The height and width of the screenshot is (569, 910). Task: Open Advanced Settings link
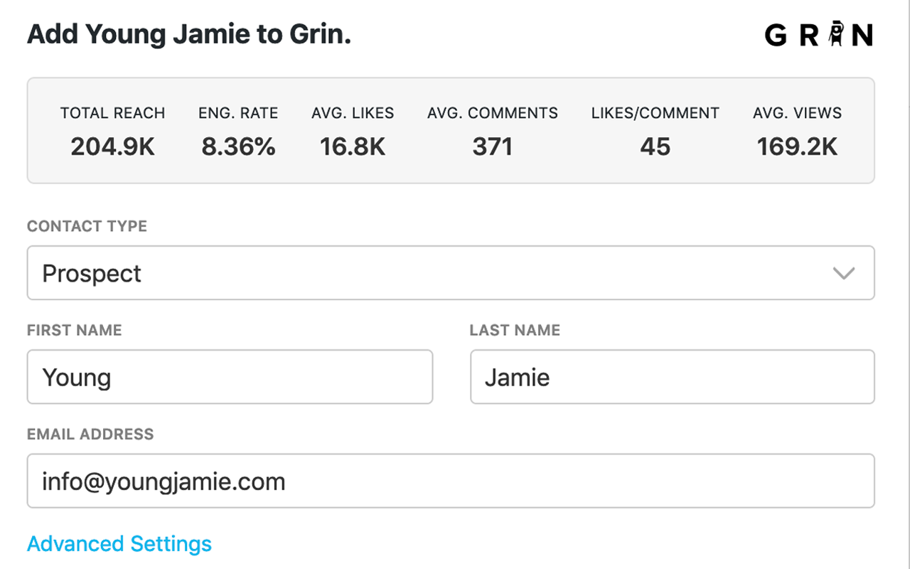(x=119, y=543)
